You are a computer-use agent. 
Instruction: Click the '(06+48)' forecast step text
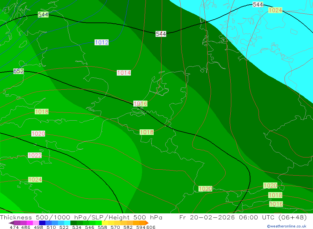pos(292,217)
